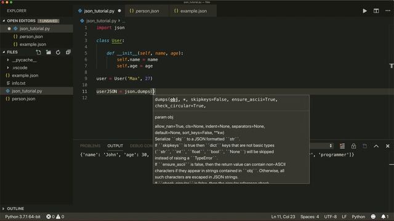Place cursor on line 11 json.dumps call
Image resolution: width=394 pixels, height=221 pixels.
pyautogui.click(x=139, y=91)
